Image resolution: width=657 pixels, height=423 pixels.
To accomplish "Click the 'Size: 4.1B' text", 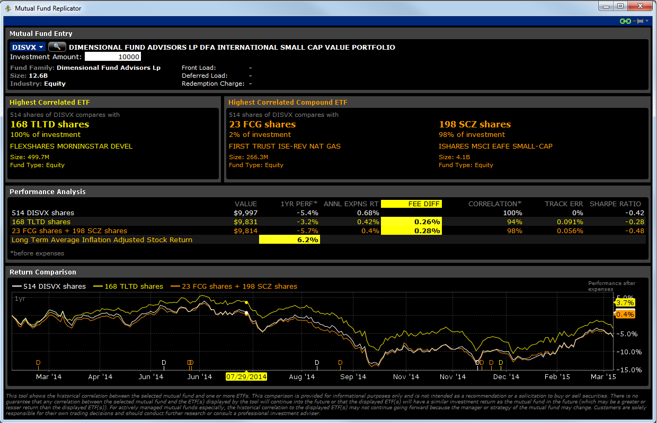I will click(x=455, y=157).
